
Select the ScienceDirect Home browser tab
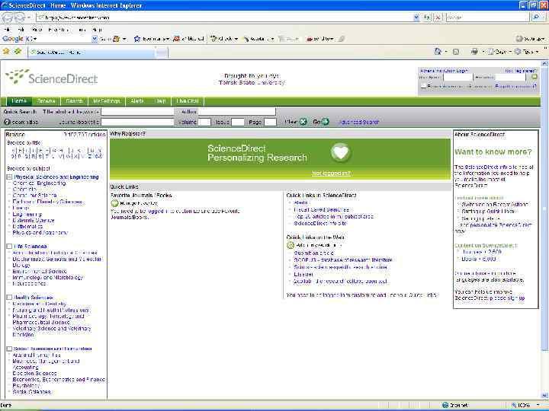[x=91, y=52]
